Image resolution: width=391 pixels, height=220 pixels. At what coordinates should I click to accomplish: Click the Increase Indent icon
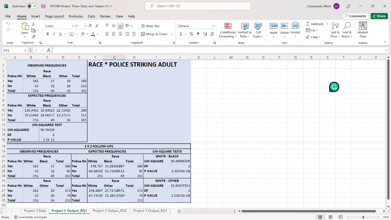pos(134,34)
